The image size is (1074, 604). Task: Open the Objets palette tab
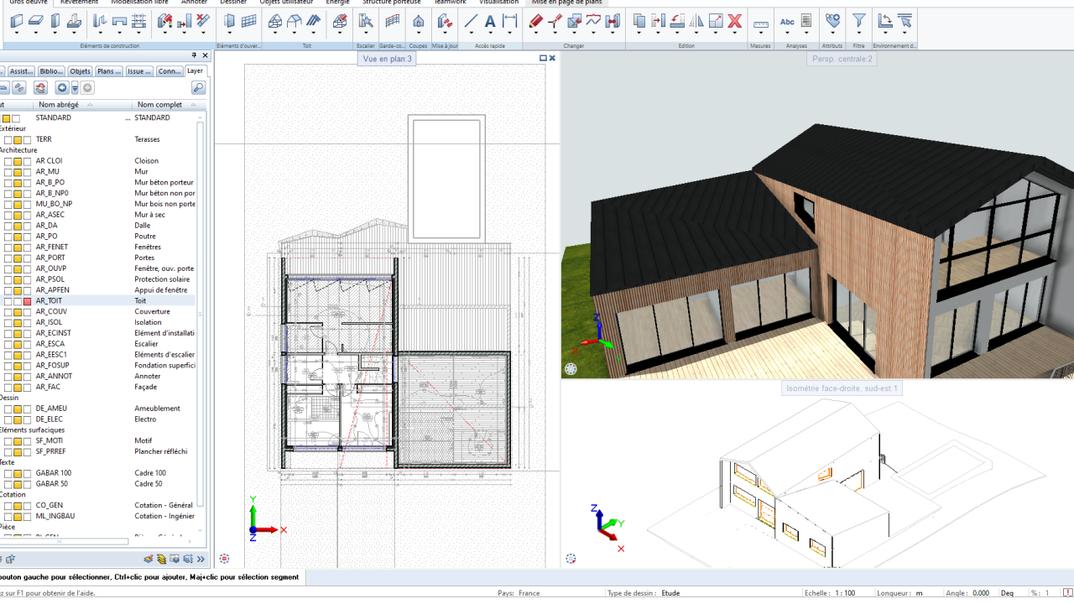[80, 71]
